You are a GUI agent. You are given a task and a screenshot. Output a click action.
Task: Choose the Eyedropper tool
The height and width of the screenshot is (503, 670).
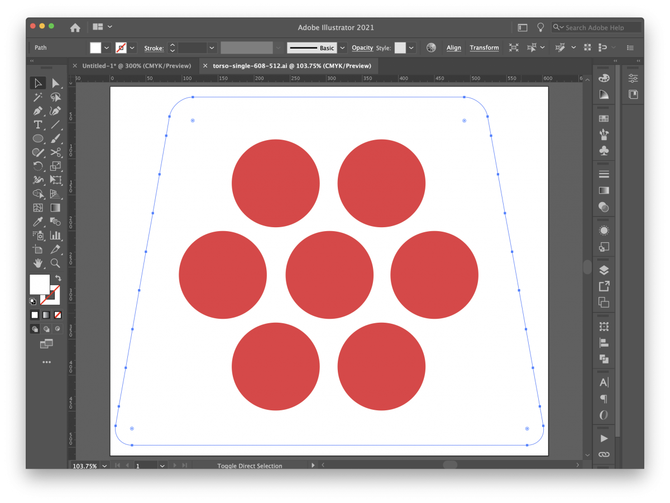[x=38, y=222]
